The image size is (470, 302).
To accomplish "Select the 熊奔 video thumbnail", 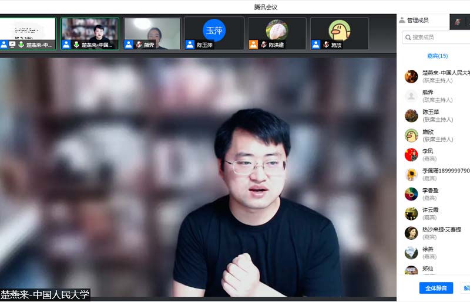I will 152,33.
